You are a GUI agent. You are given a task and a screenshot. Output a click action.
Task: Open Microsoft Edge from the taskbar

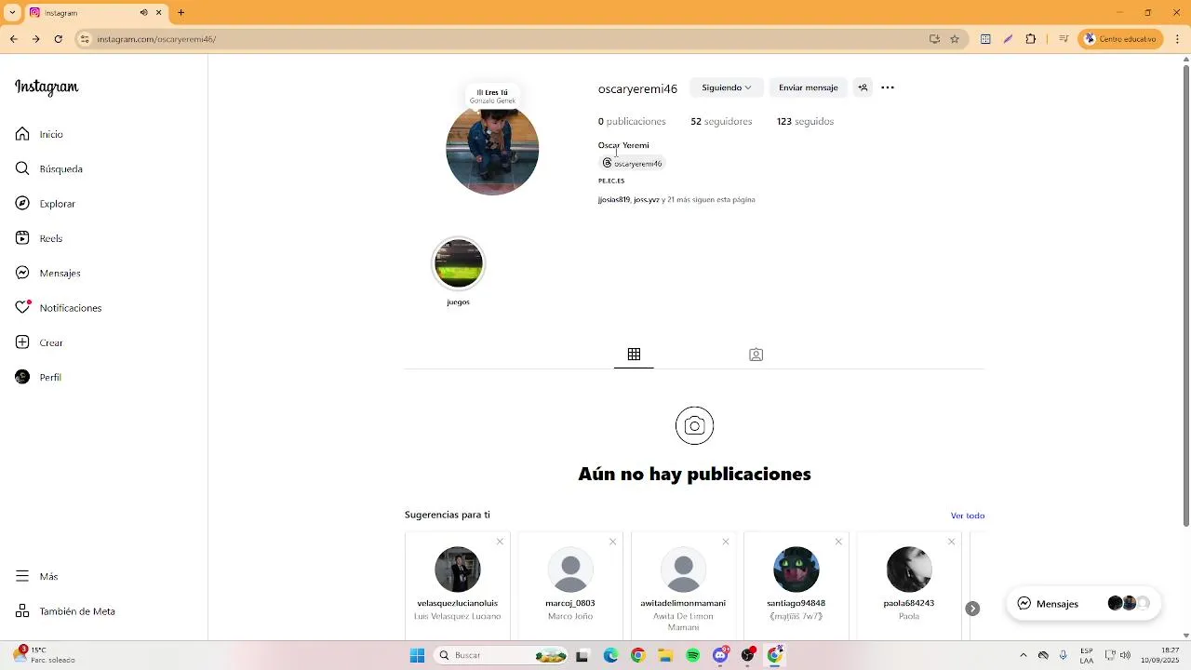(x=610, y=655)
